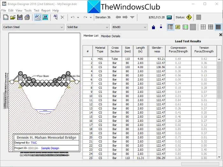Go back to previous iteration
The height and width of the screenshot is (167, 223).
click(x=118, y=17)
